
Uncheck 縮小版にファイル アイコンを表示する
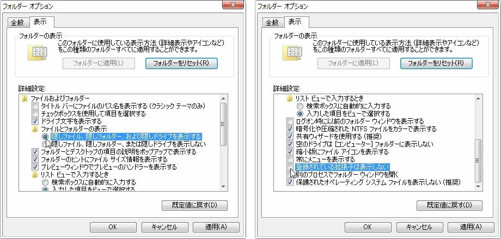290,152
